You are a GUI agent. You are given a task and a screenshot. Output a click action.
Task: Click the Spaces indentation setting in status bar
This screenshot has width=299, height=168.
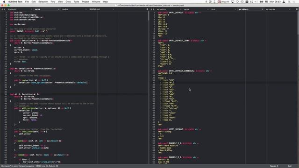tap(274, 166)
